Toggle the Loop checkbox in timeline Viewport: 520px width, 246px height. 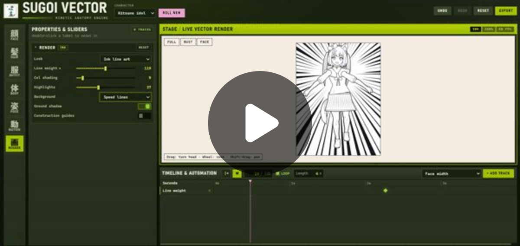278,174
